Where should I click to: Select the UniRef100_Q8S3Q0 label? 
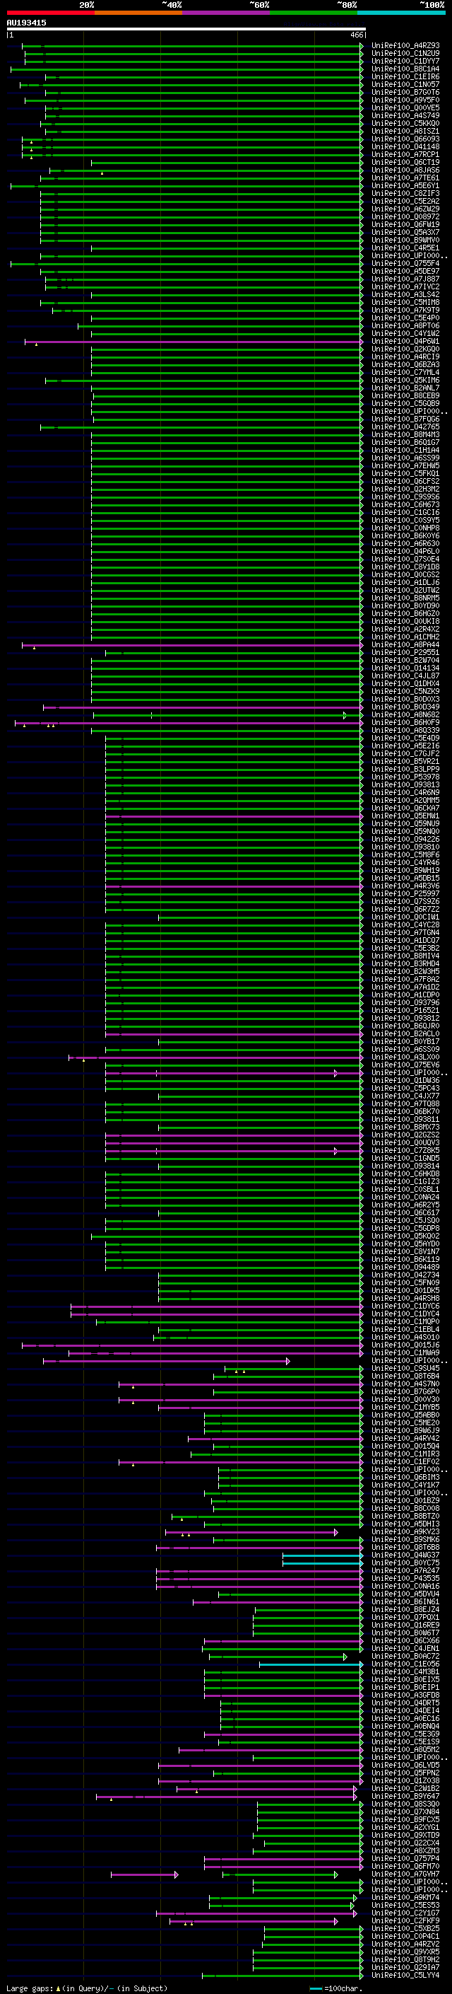(405, 1804)
